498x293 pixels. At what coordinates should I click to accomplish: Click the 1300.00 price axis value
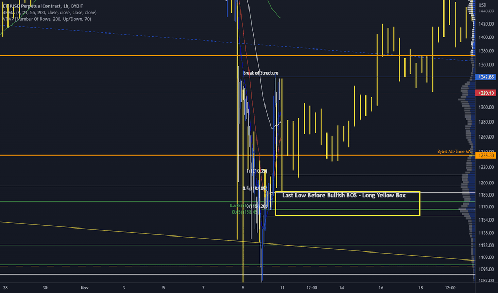486,108
